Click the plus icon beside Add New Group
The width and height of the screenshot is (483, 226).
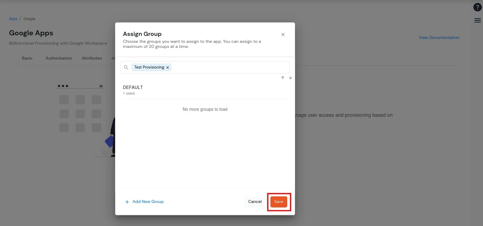(x=127, y=202)
